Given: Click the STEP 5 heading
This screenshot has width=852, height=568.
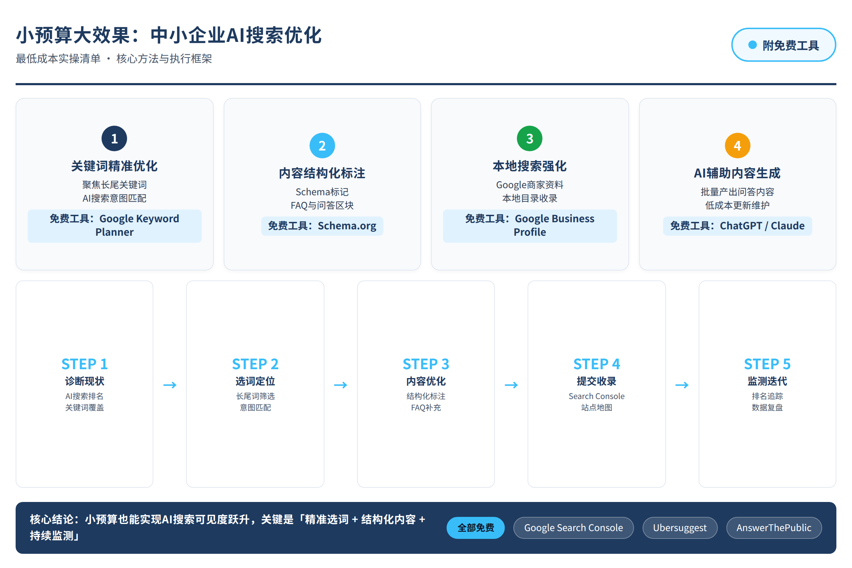Looking at the screenshot, I should click(767, 364).
